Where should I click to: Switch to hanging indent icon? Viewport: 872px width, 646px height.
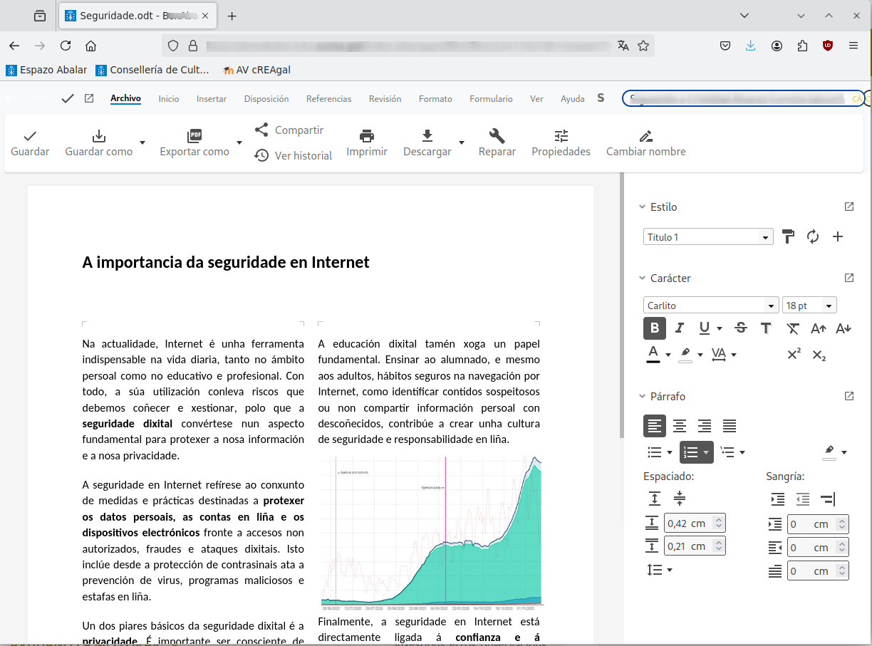coord(828,499)
